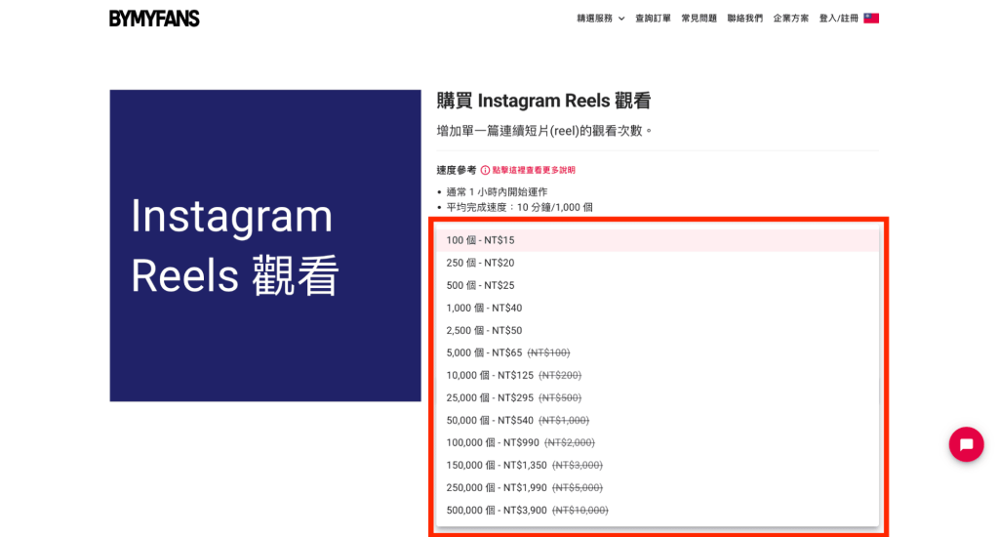Image resolution: width=999 pixels, height=537 pixels.
Task: Choose 100,000 個 - NT$990
Action: point(657,442)
